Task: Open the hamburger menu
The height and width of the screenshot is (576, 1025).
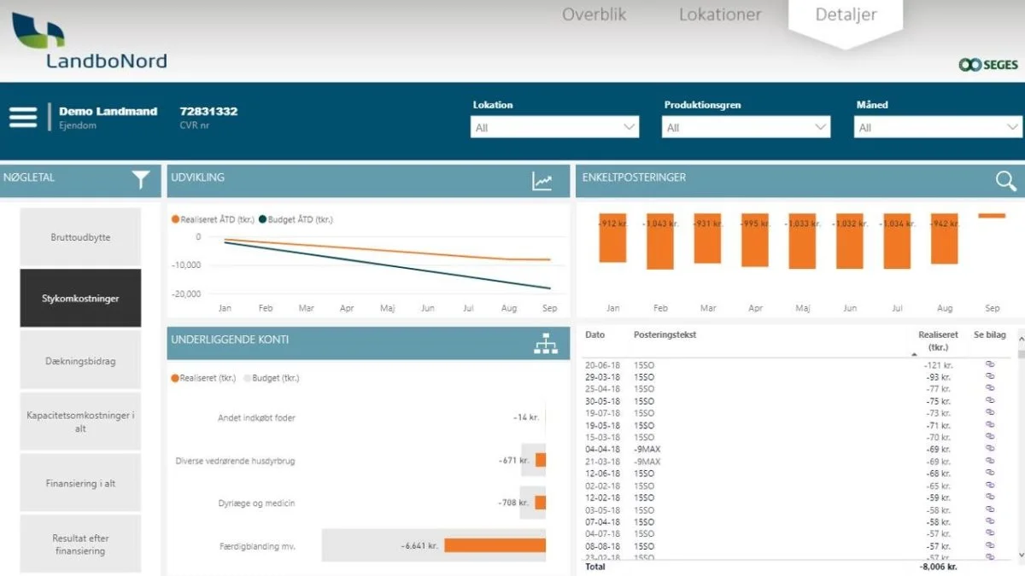Action: tap(23, 117)
